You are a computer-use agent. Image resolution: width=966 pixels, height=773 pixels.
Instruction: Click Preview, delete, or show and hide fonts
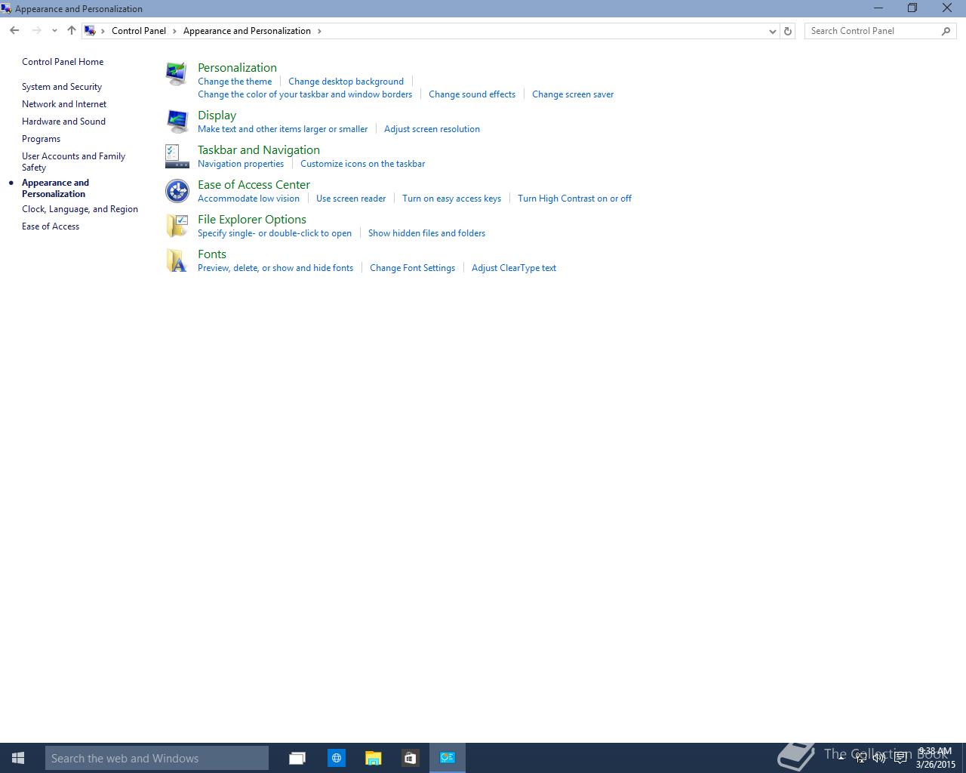pos(275,268)
